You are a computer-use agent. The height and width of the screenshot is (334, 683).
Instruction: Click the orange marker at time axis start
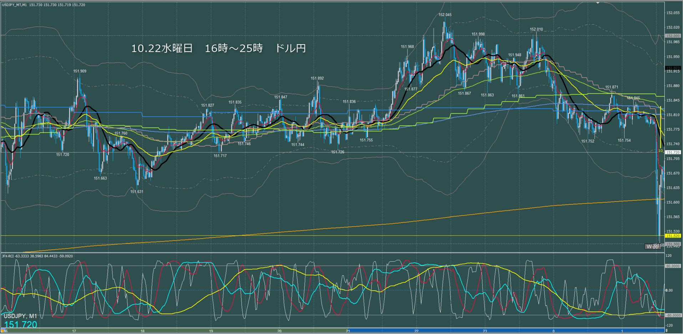click(2, 331)
